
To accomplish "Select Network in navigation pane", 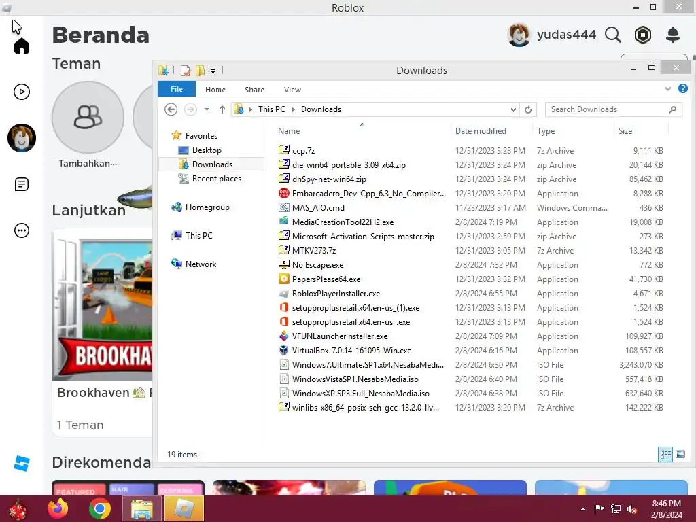I will 201,264.
